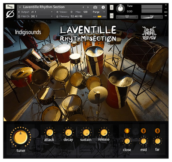Click the aux button on the header's right edge
Screen dimensions: 172x162
coord(166,12)
